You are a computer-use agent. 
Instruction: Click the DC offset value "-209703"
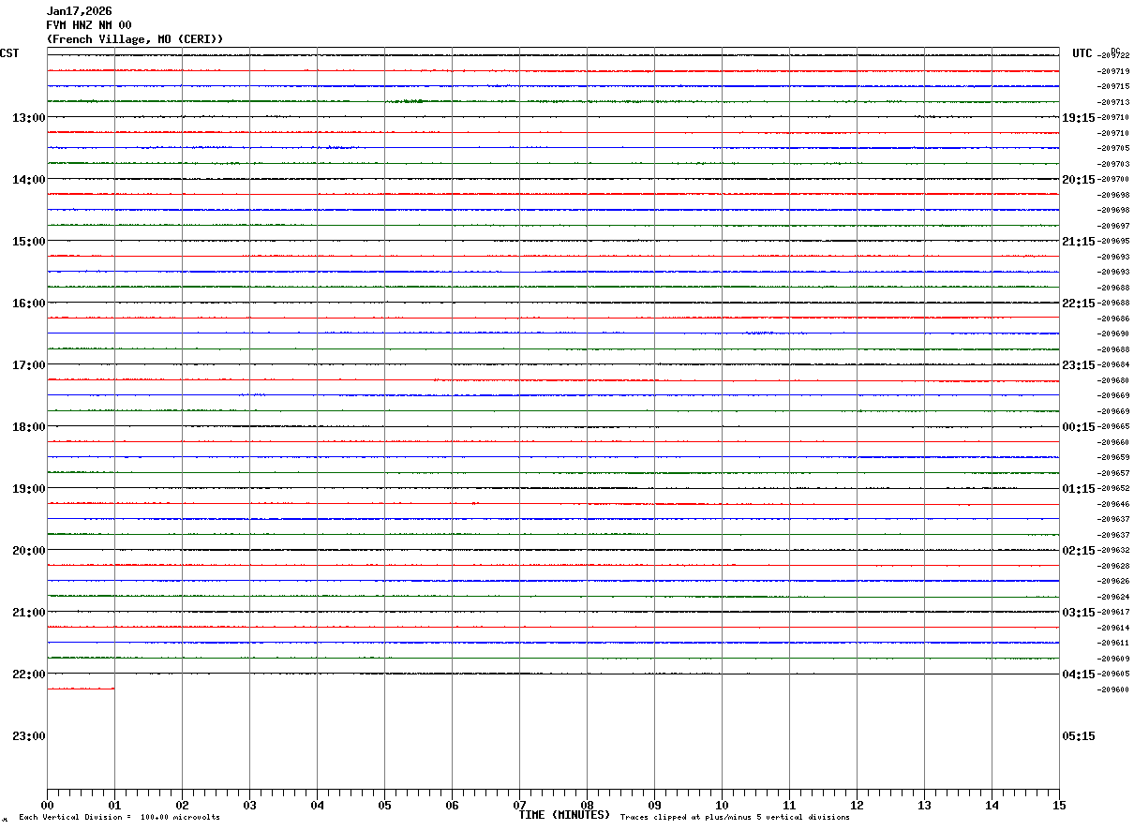1114,164
